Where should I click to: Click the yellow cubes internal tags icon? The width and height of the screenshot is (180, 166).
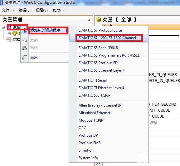(x=15, y=33)
